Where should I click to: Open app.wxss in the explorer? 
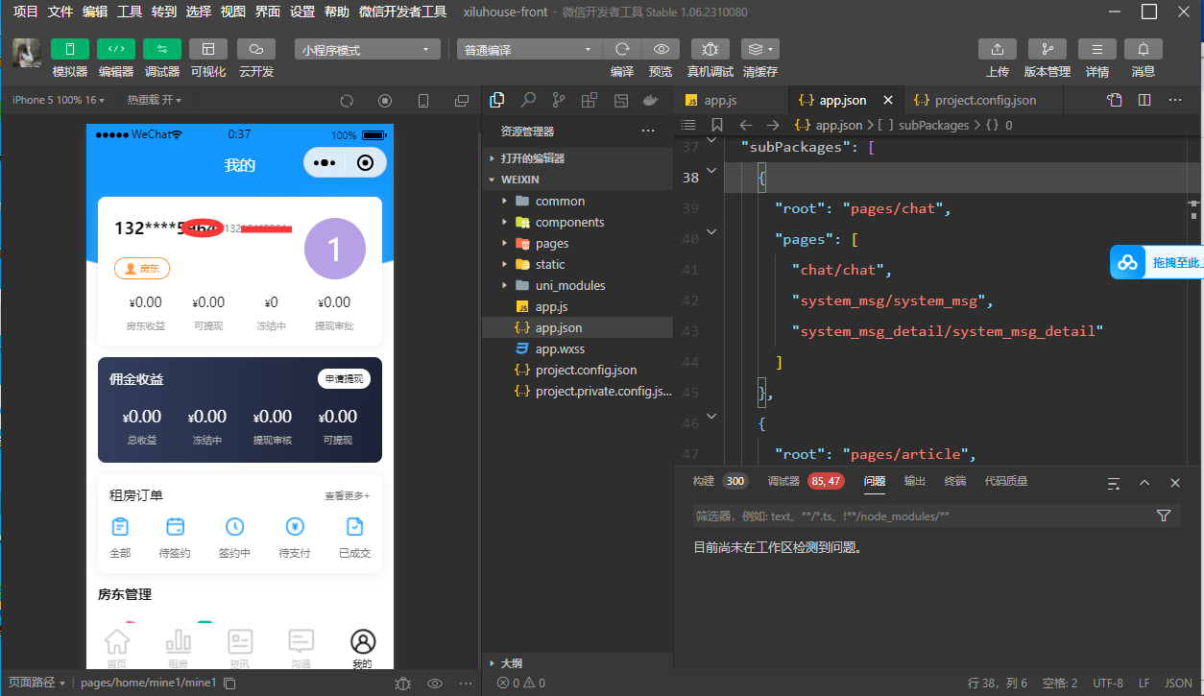(577, 348)
